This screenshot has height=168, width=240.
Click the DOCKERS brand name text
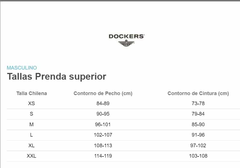click(126, 36)
